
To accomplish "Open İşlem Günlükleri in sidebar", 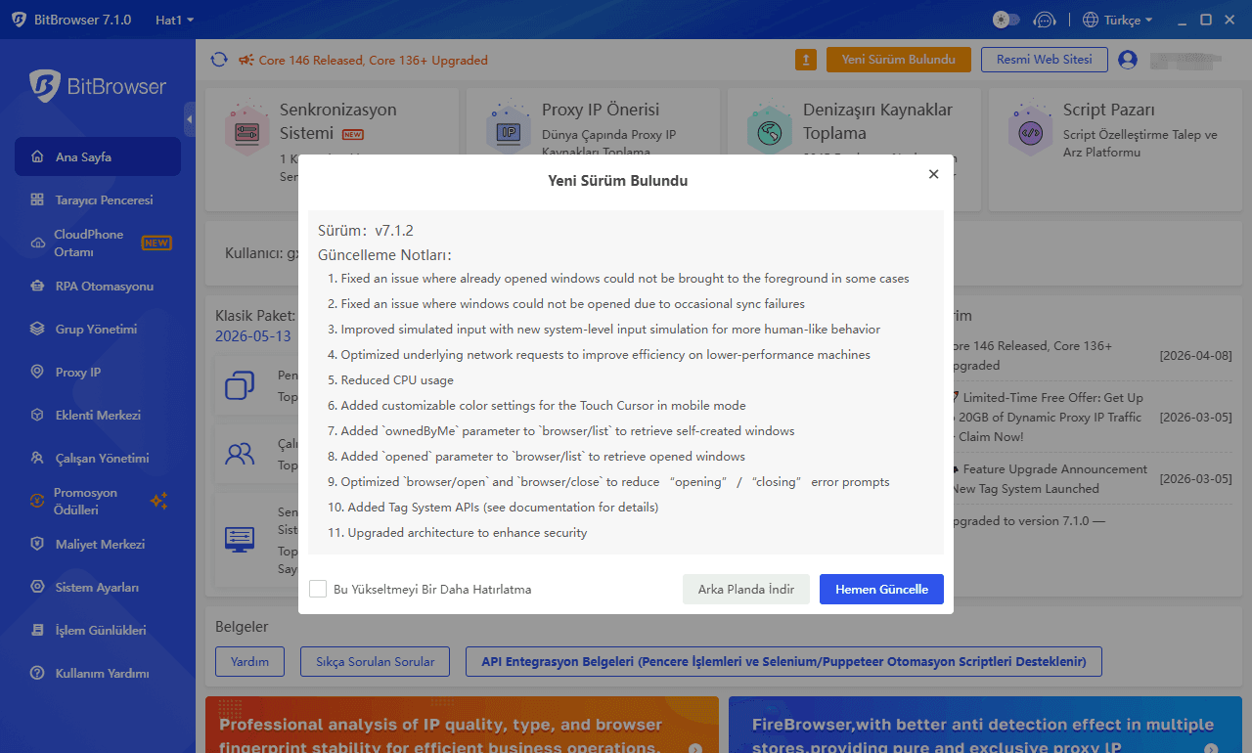I will click(98, 631).
